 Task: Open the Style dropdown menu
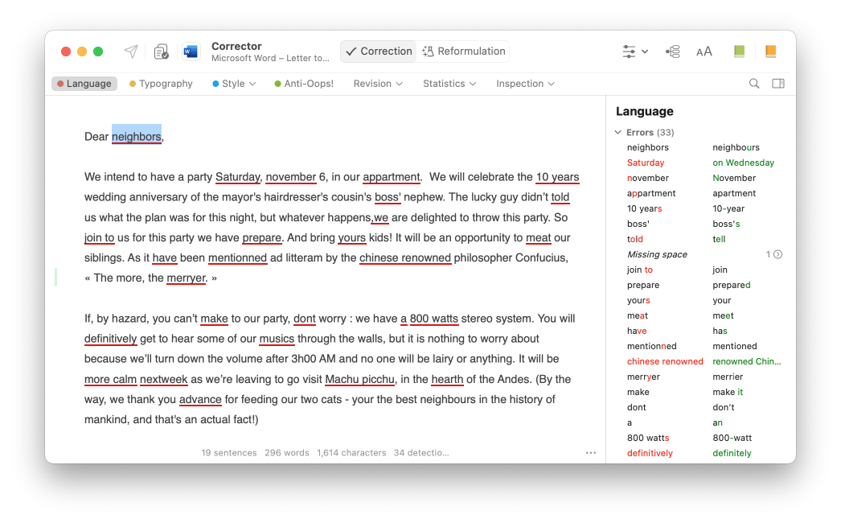pyautogui.click(x=234, y=84)
